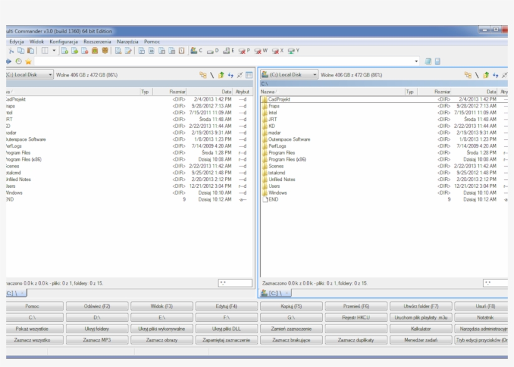This screenshot has width=514, height=367.
Task: Switch to the right panel C:\ tab
Action: click(275, 293)
